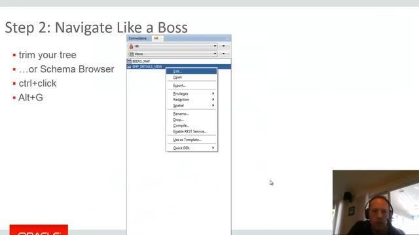Click the BEERS_MAP view icon
Screen dimensions: 419x235
point(130,61)
